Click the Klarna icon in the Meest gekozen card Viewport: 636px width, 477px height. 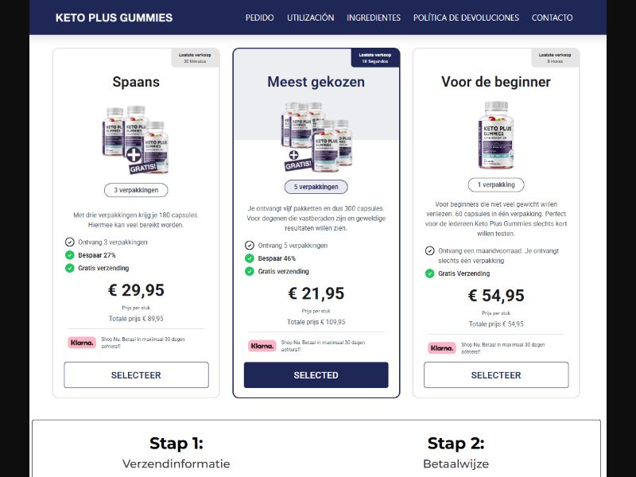pos(262,346)
